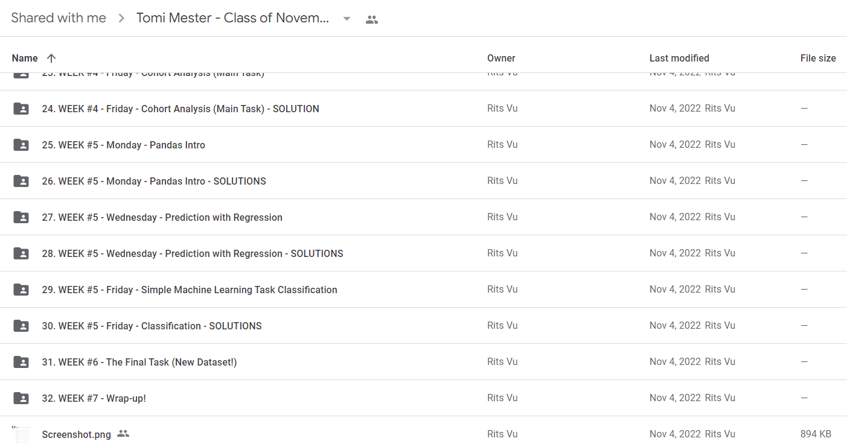Image resolution: width=847 pixels, height=447 pixels.
Task: Click folder icon for item 29 Classification task
Action: 21,290
